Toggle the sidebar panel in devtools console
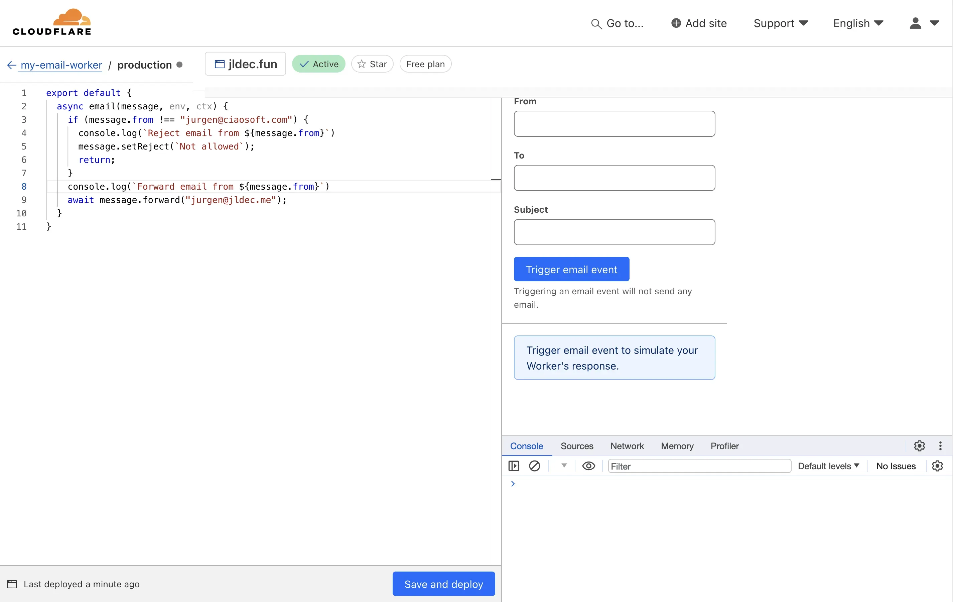953x602 pixels. tap(513, 466)
